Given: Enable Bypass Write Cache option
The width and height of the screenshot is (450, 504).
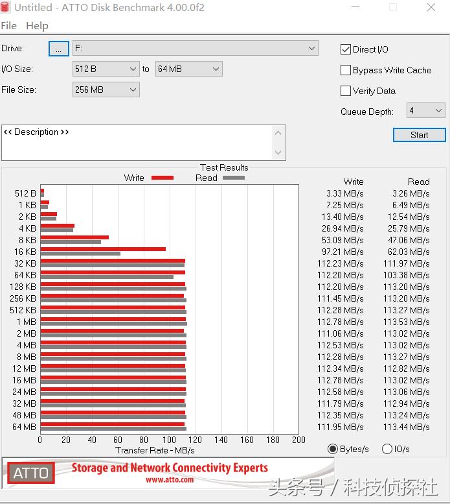Looking at the screenshot, I should 346,70.
